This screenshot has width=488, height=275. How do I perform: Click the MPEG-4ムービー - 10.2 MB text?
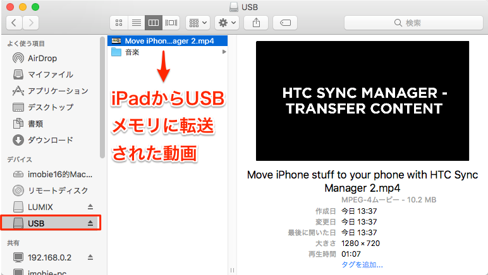coord(389,200)
